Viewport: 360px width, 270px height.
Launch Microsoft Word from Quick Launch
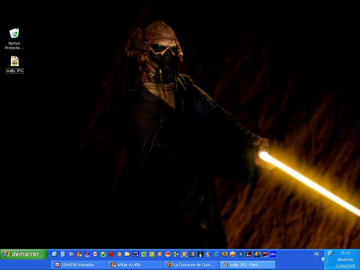pyautogui.click(x=136, y=254)
